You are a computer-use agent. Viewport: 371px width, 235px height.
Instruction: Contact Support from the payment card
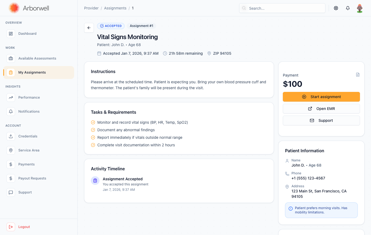pos(321,120)
